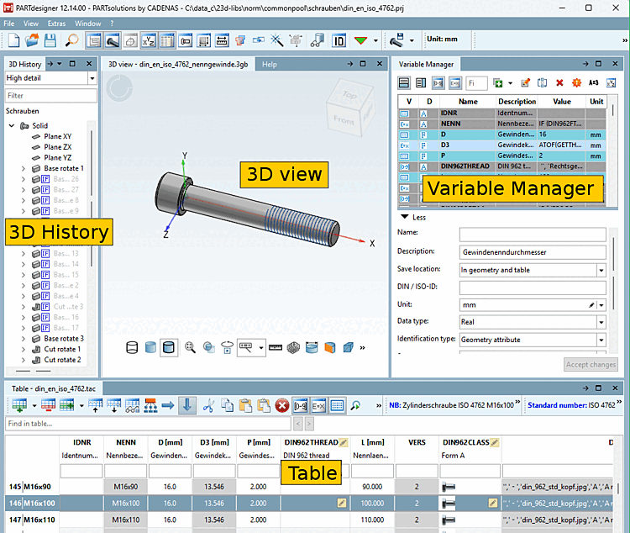This screenshot has height=533, width=630.
Task: Open the magnifier search tool in main toolbar
Action: (72, 40)
